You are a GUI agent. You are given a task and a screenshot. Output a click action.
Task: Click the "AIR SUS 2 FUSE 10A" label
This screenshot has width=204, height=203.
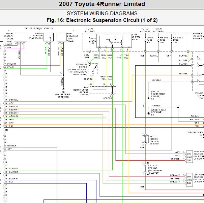(x=178, y=40)
